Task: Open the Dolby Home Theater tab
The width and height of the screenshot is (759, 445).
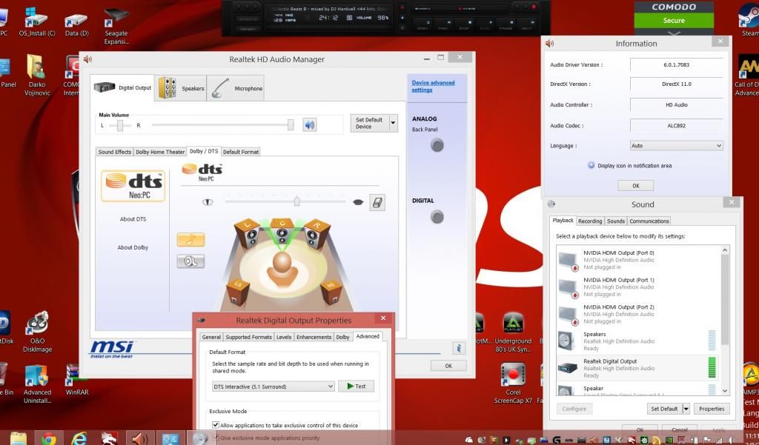Action: (x=160, y=152)
